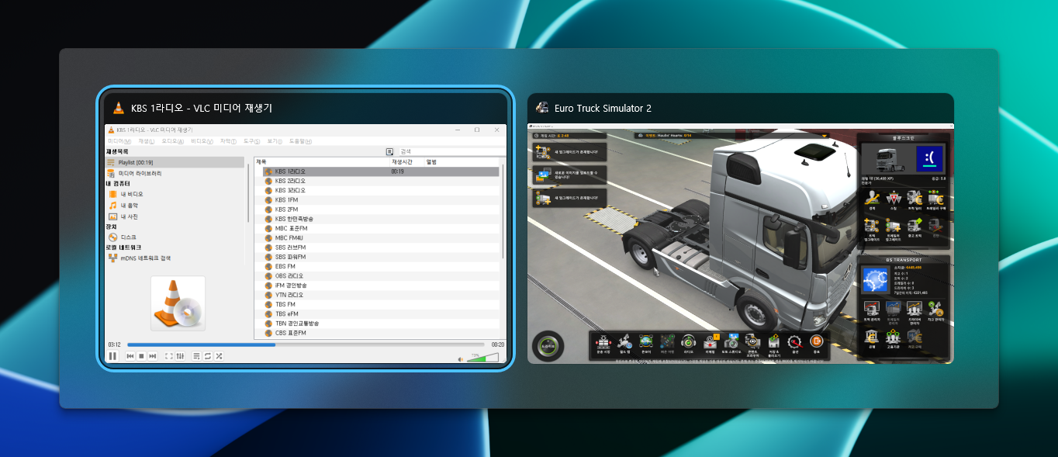
Task: Click VLC previous track button
Action: pyautogui.click(x=131, y=356)
